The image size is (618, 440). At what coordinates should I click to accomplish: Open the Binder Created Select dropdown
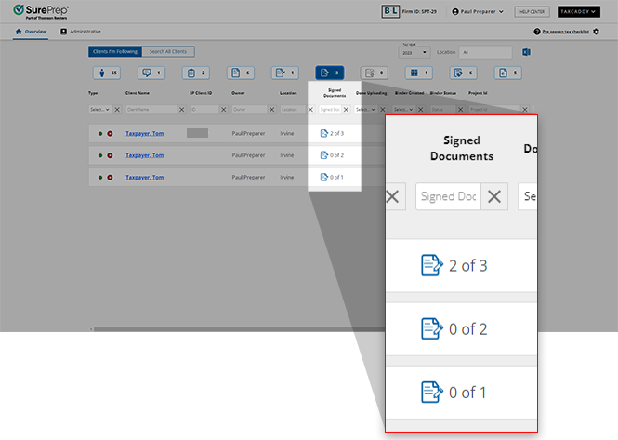tap(403, 110)
